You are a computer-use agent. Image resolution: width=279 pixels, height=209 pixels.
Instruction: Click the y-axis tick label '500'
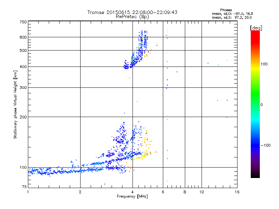tap(23, 51)
